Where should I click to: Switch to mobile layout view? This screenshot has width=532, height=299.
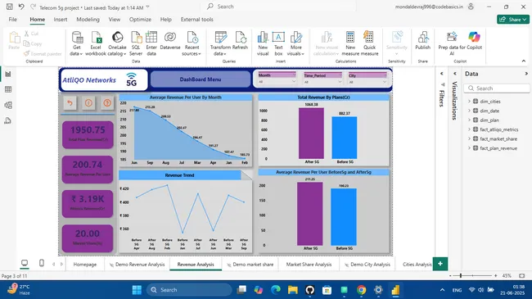pyautogui.click(x=42, y=263)
